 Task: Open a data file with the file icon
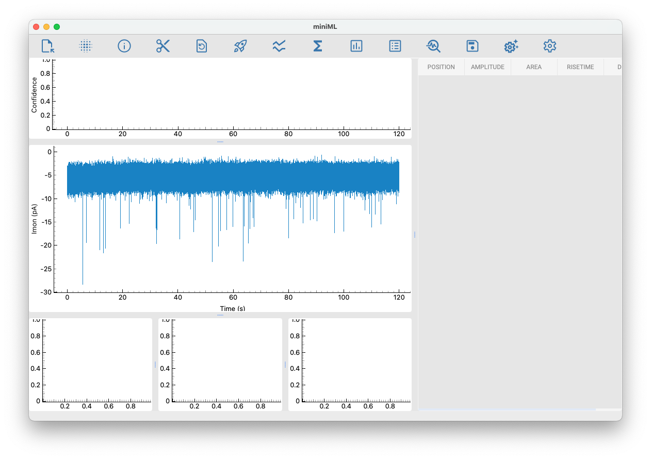[47, 46]
